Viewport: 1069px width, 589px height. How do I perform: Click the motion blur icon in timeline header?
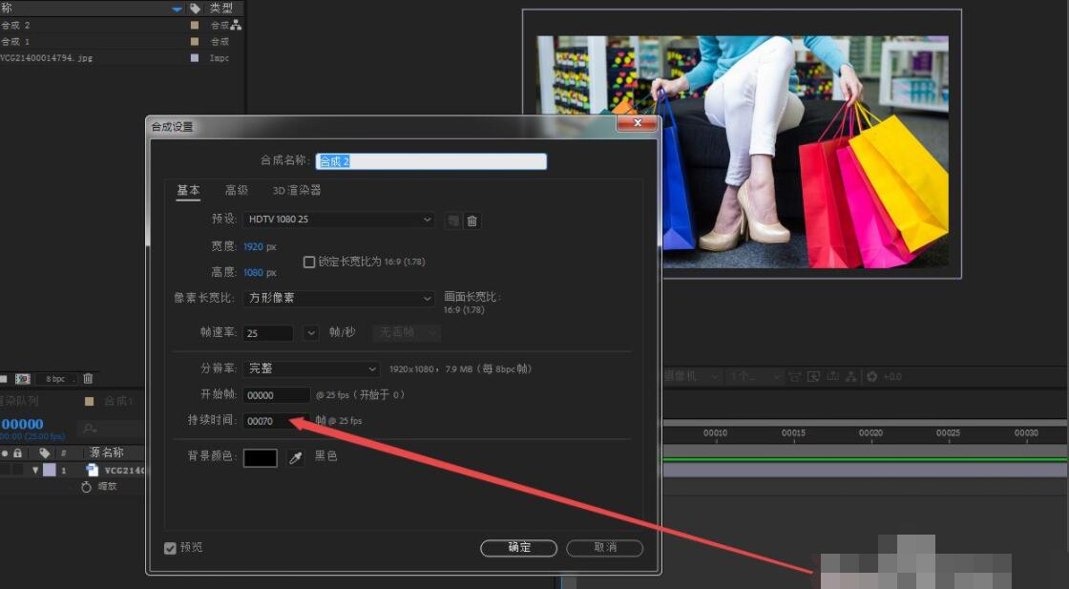pos(833,376)
